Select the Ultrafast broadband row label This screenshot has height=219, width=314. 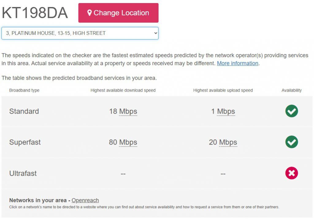point(23,173)
